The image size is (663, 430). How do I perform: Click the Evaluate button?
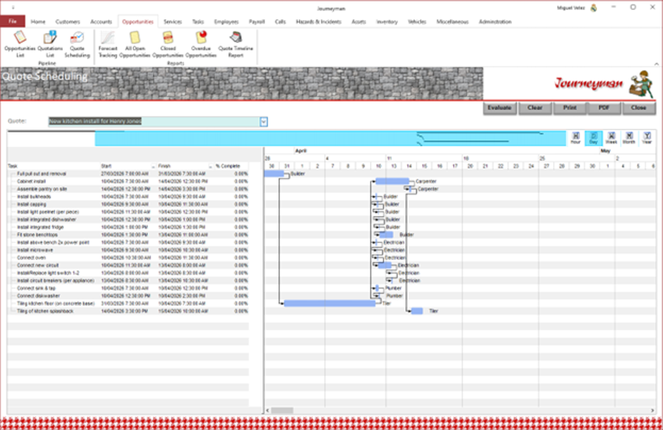[499, 107]
